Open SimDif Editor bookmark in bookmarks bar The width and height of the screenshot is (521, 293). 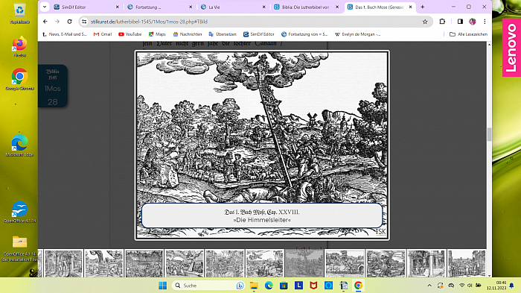tap(259, 34)
